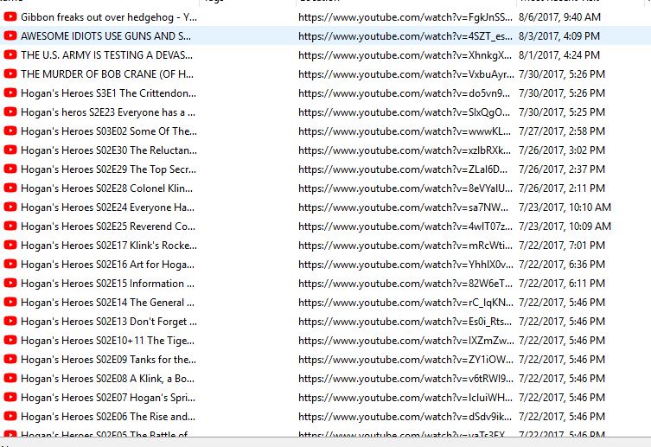Click YouTube icon beside THE U.S. ARMY IS TESTING
Screen dimensions: 651x447
[x=10, y=54]
